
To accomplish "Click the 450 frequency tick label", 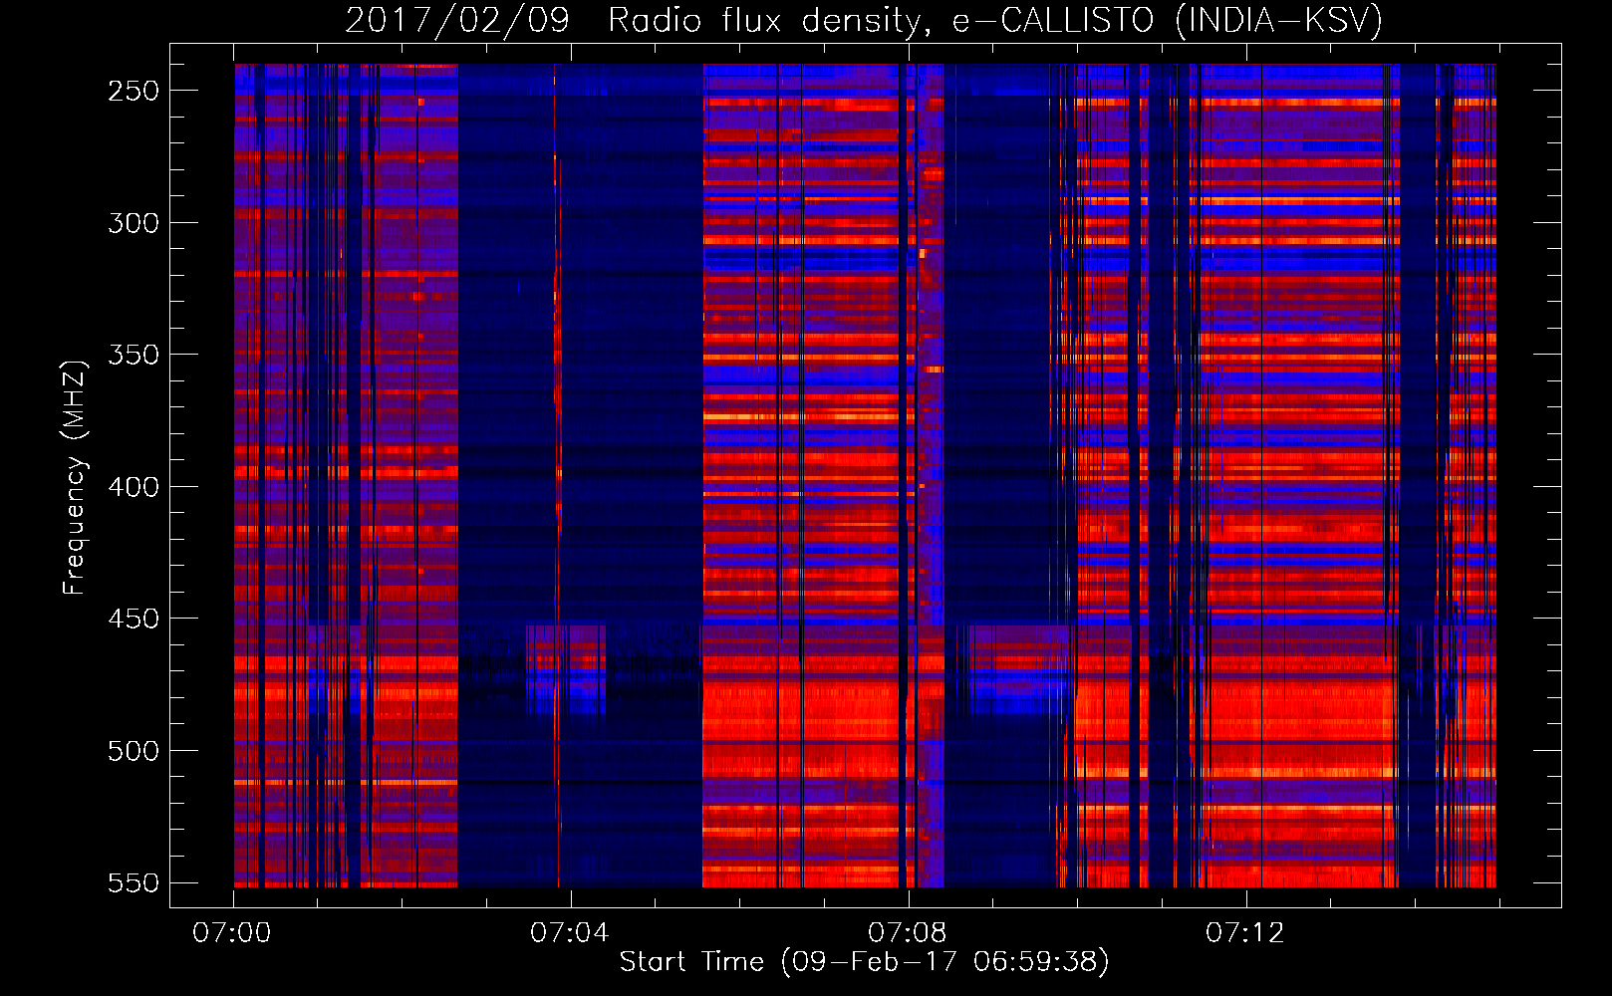I will point(134,619).
